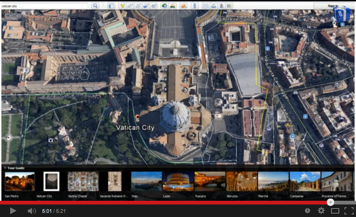Image resolution: width=356 pixels, height=217 pixels.
Task: Activate the ruler measuring tool
Action: (x=195, y=6)
